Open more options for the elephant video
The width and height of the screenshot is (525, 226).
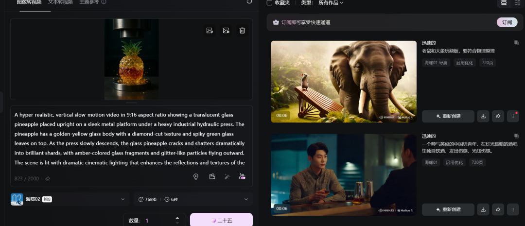pos(513,116)
